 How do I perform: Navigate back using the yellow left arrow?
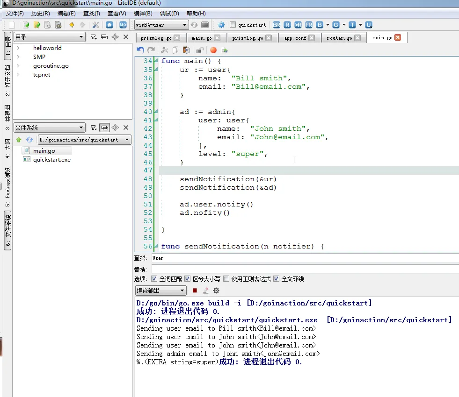click(x=72, y=25)
